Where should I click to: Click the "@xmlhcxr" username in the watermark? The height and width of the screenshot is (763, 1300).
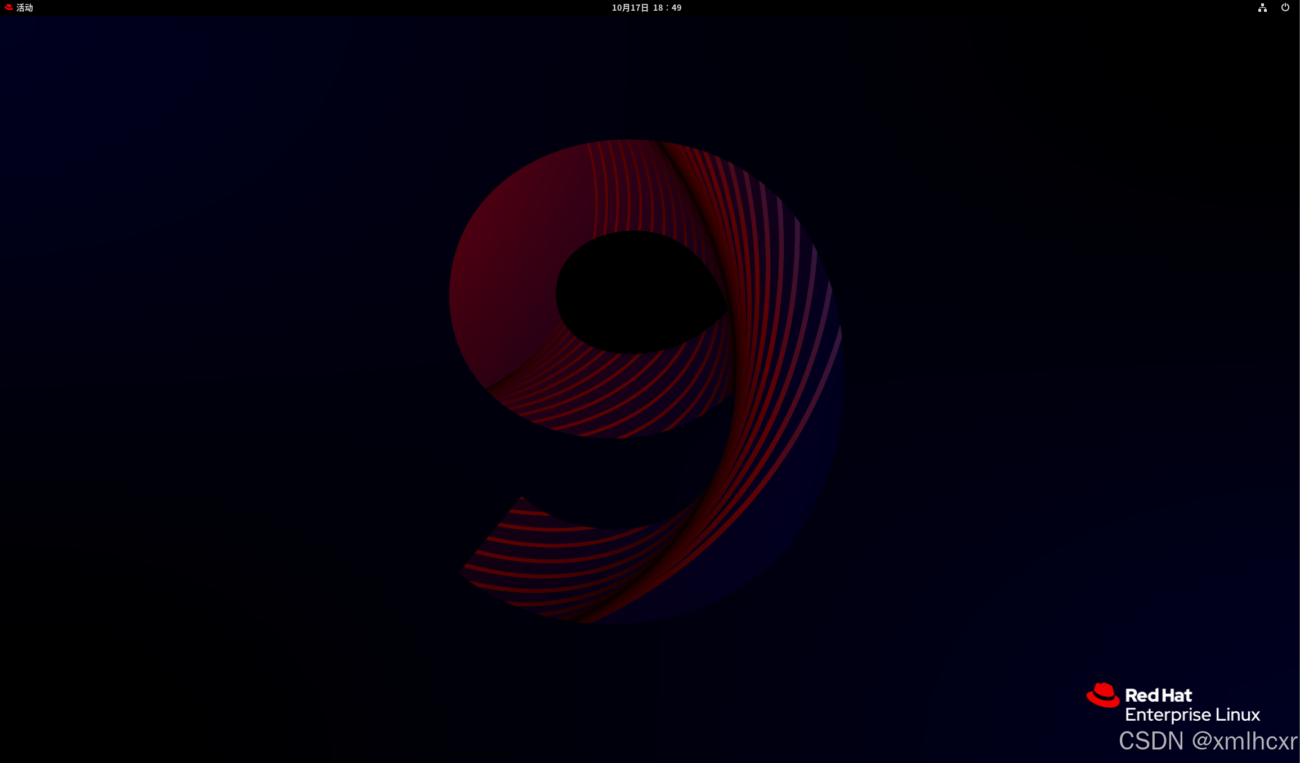tap(1244, 741)
